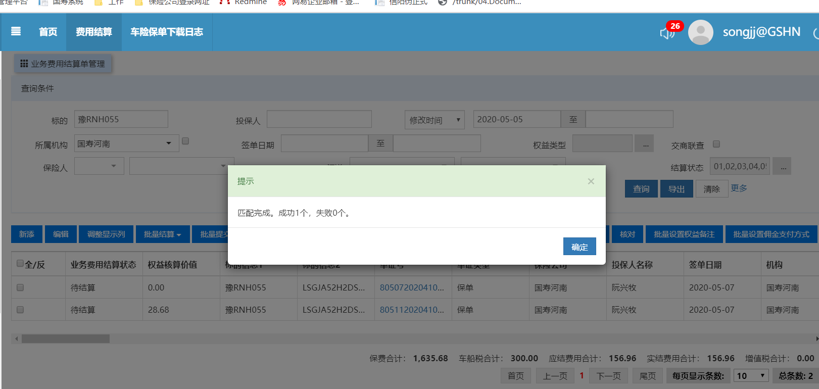This screenshot has height=389, width=819.
Task: Focus the 投保人 input field
Action: coord(319,119)
